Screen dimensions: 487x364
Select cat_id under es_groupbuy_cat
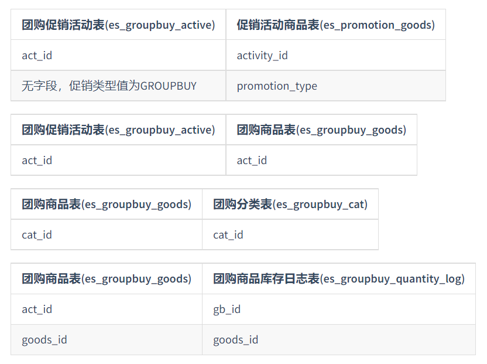click(290, 234)
